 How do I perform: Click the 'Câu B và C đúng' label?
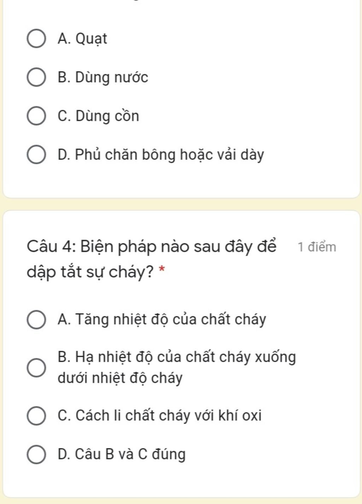click(x=130, y=454)
